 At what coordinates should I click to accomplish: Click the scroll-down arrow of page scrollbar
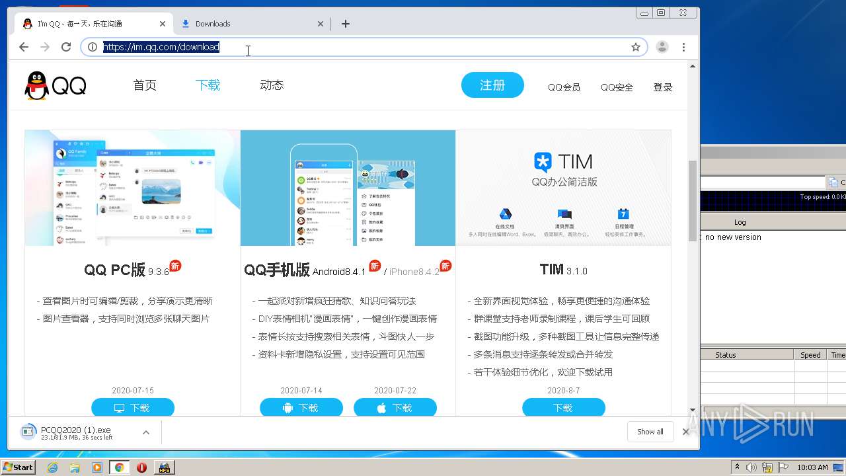pos(693,410)
